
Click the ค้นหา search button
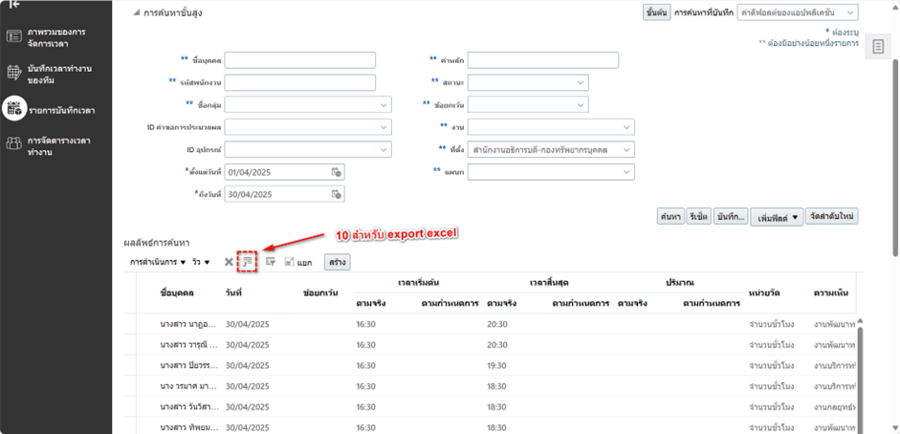click(x=670, y=217)
